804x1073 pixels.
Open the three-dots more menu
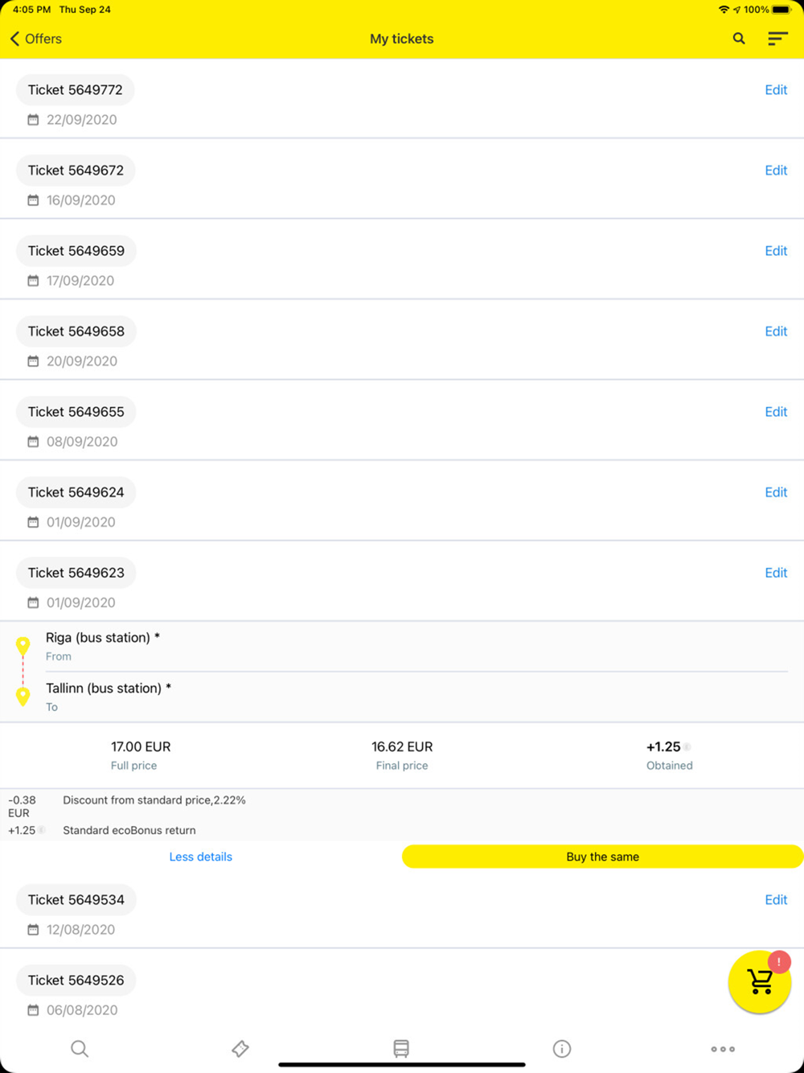pyautogui.click(x=723, y=1049)
